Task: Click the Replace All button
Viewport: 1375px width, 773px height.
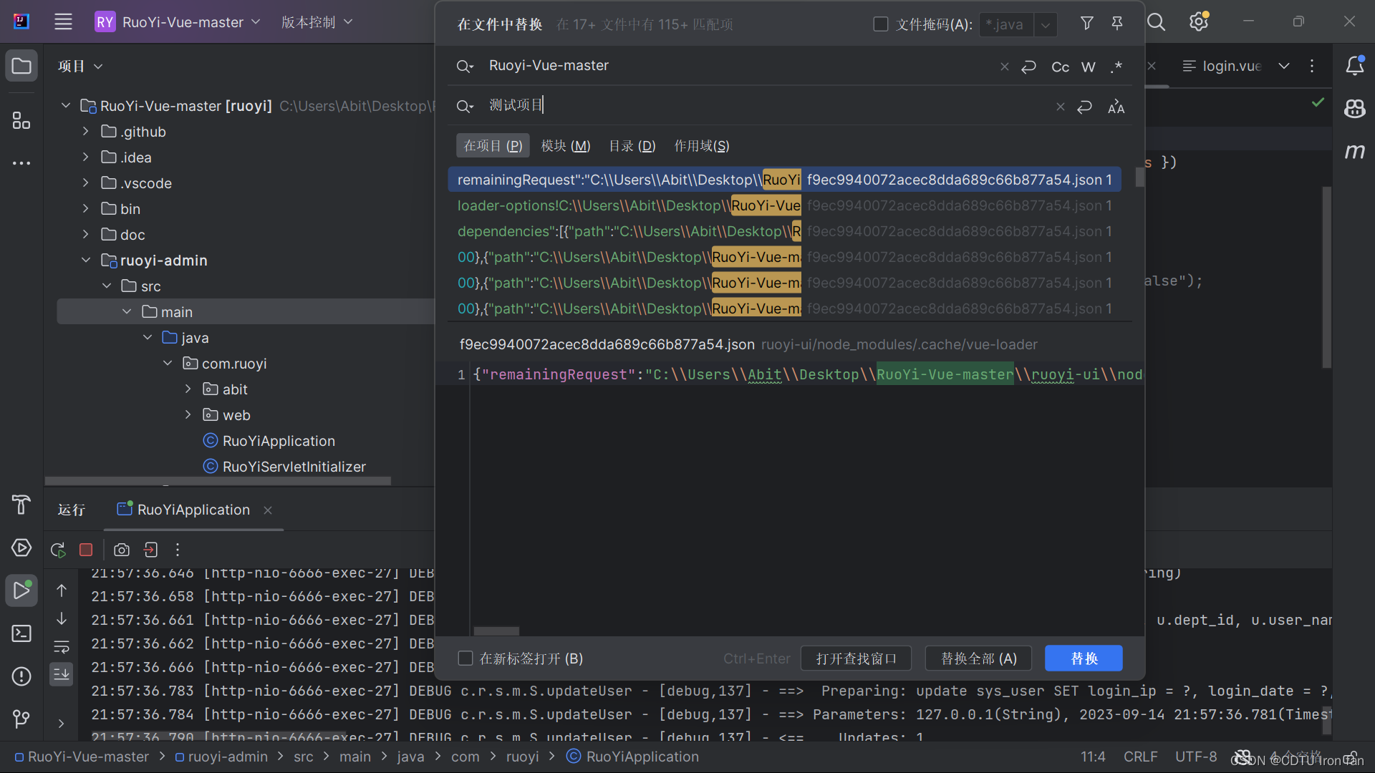Action: pos(978,658)
